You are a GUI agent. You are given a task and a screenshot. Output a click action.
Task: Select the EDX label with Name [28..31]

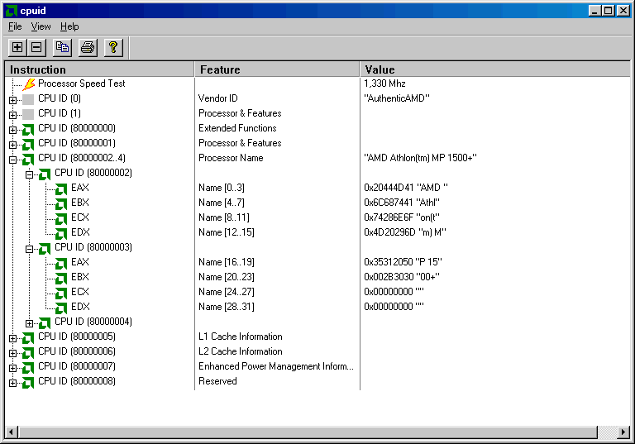pyautogui.click(x=80, y=307)
